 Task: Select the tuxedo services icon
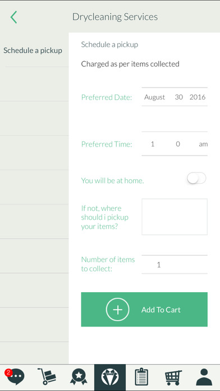pyautogui.click(x=110, y=377)
